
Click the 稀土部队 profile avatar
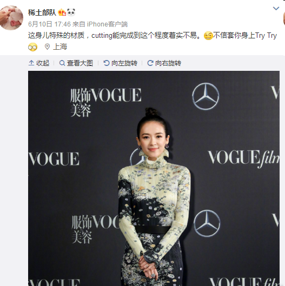coord(11,18)
